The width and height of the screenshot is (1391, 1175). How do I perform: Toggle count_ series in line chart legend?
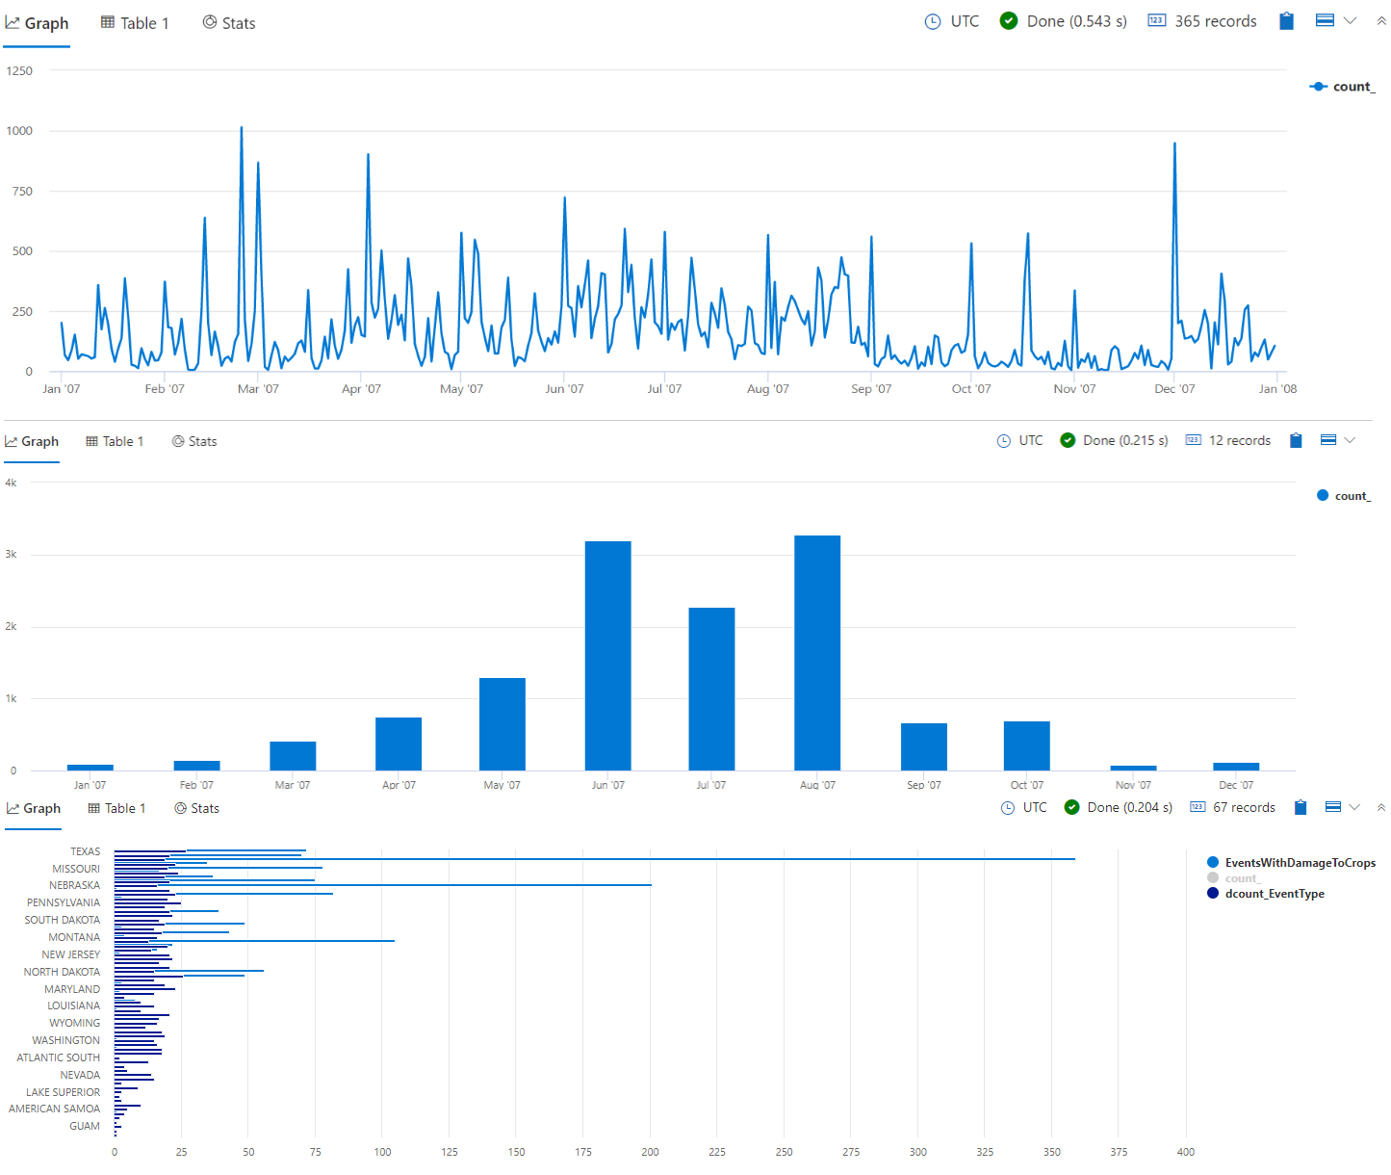(1343, 87)
